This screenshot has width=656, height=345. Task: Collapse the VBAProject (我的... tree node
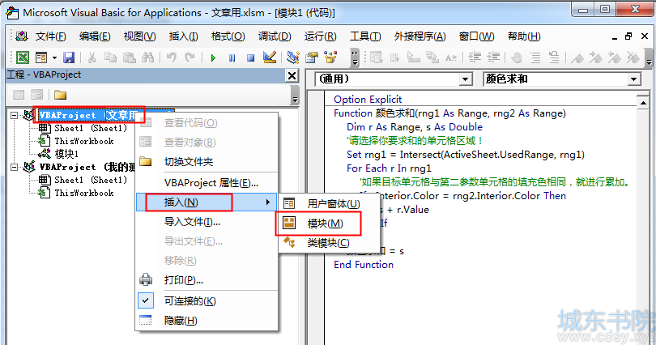point(15,167)
